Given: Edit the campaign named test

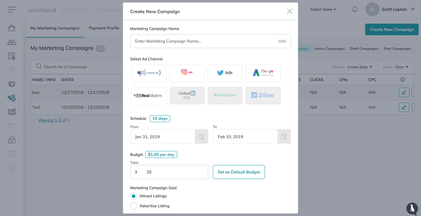Looking at the screenshot, I should 404,92.
